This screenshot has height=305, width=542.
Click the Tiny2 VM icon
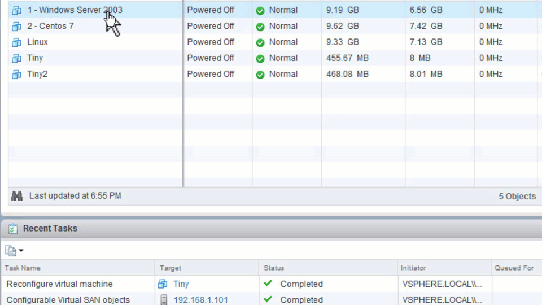tap(17, 74)
